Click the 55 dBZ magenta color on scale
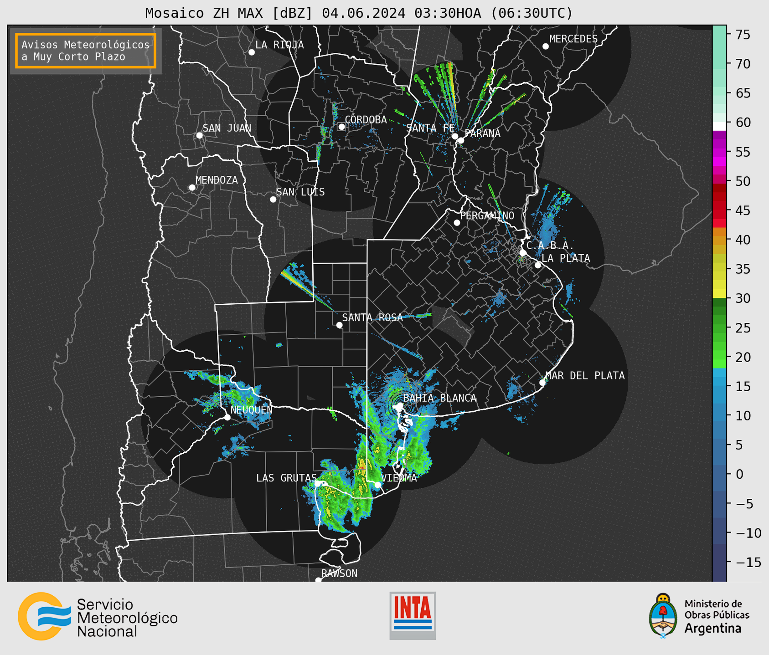 coord(719,152)
